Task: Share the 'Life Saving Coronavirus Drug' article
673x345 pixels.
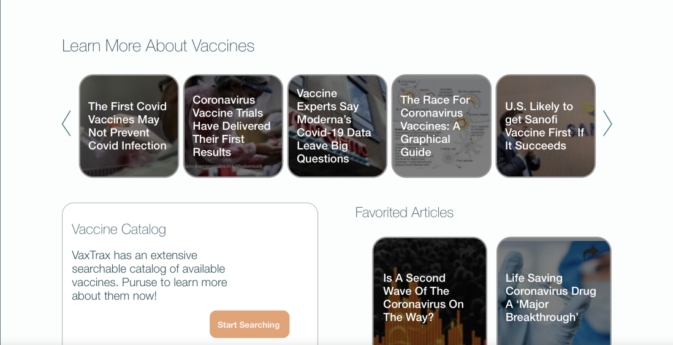Action: 590,252
